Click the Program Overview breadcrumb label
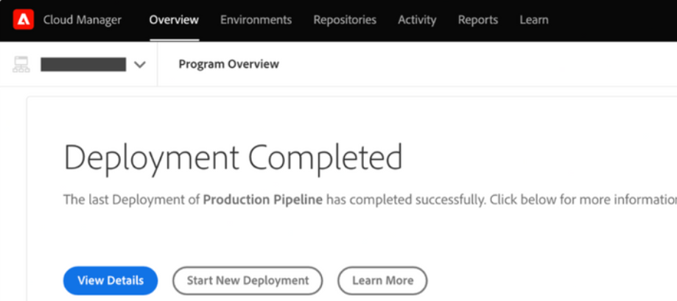677x301 pixels. [228, 64]
